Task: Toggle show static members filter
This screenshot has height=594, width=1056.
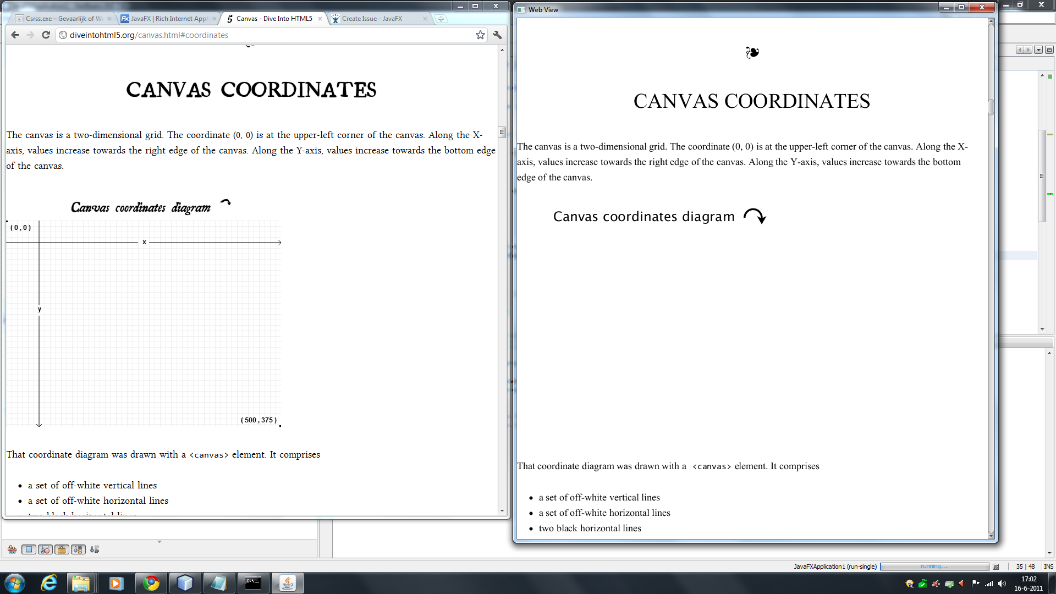Action: pyautogui.click(x=46, y=549)
